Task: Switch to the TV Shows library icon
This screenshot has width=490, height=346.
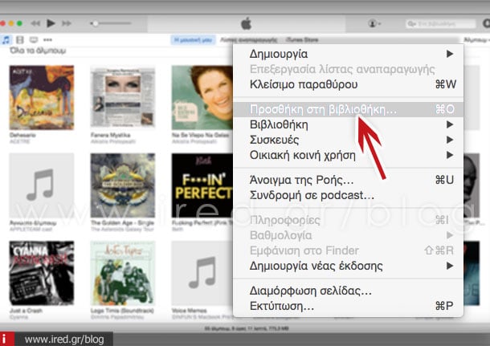Action: tap(34, 39)
